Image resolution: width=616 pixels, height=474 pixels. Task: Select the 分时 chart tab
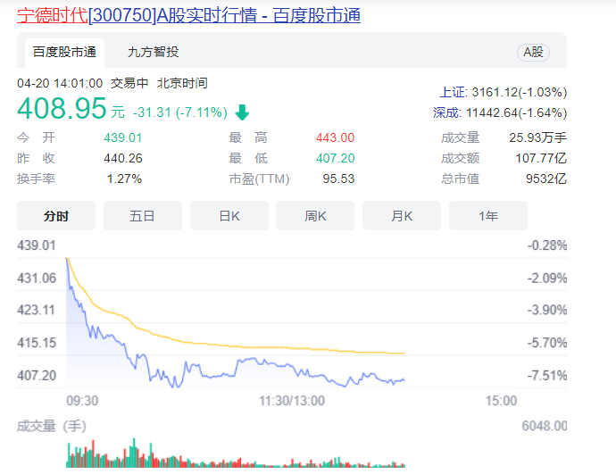pyautogui.click(x=56, y=216)
